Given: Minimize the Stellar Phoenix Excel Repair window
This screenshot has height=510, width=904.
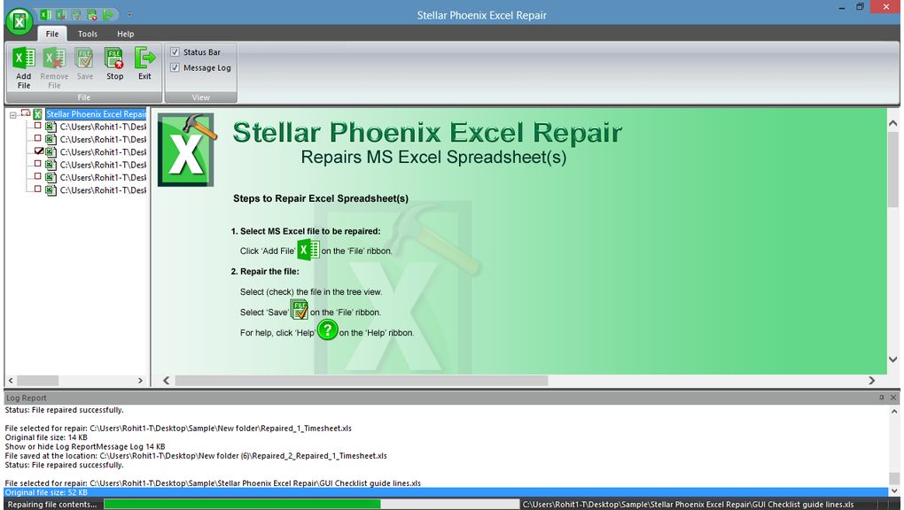Looking at the screenshot, I should (x=842, y=7).
